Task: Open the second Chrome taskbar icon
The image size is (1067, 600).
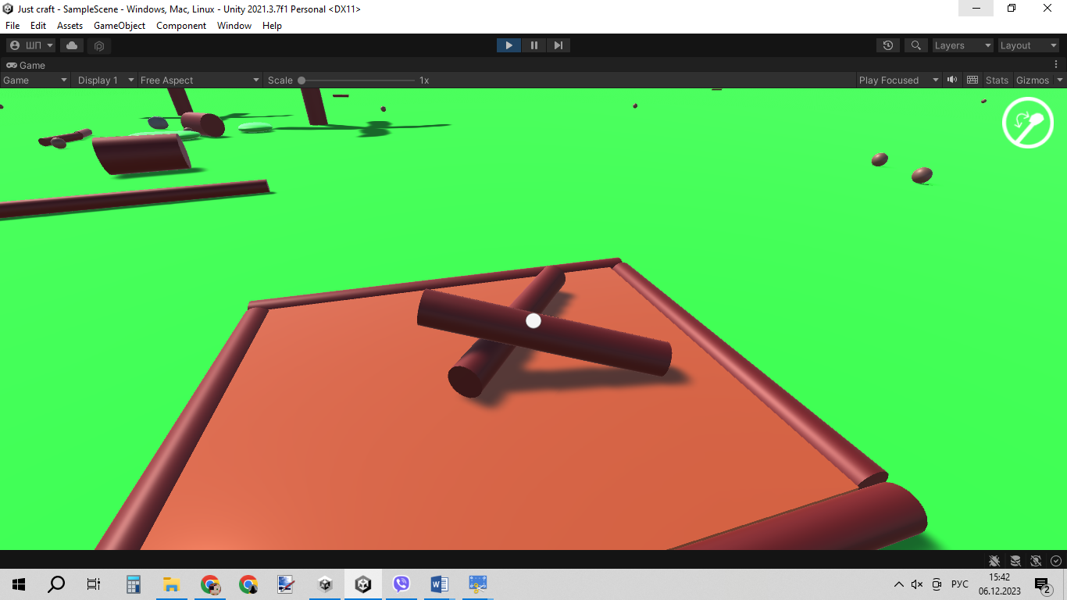Action: (x=248, y=584)
